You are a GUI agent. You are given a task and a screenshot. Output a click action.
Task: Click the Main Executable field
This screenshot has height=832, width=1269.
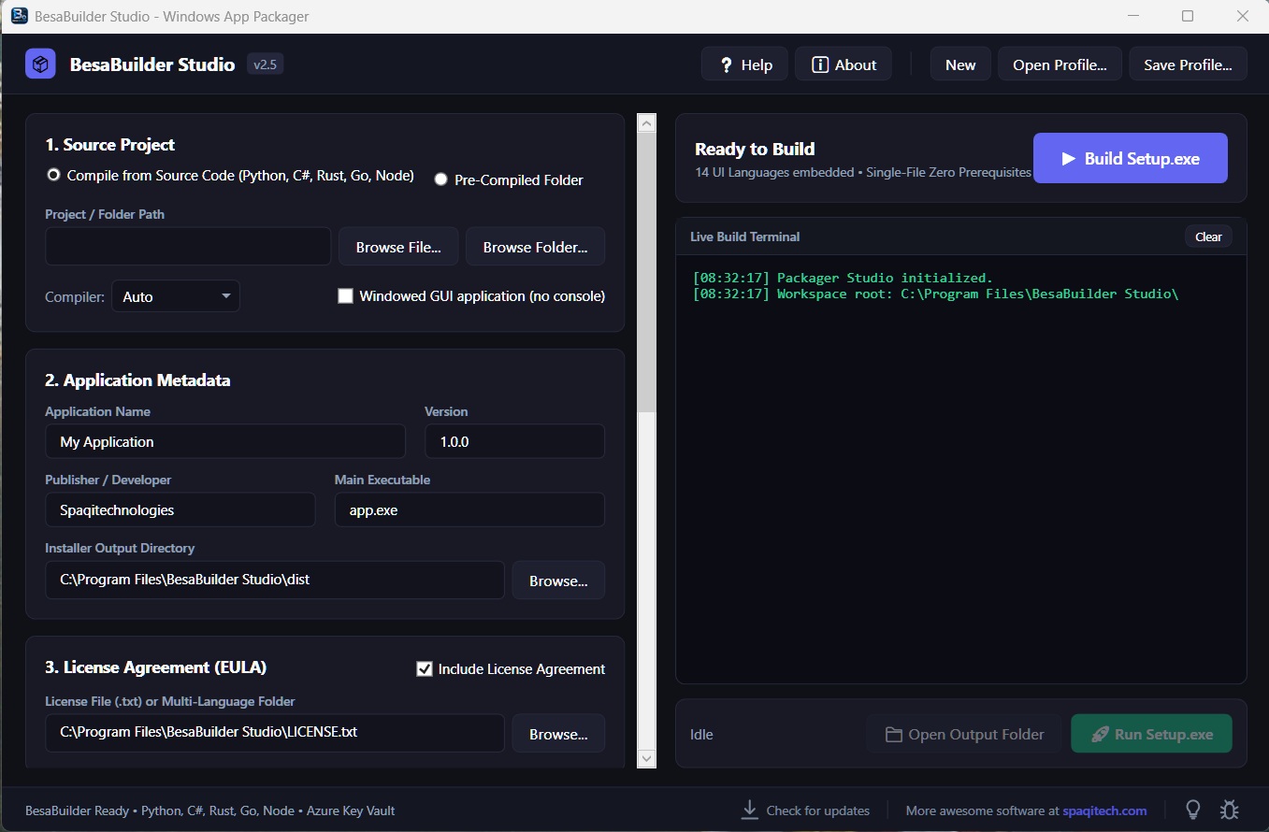(x=469, y=509)
